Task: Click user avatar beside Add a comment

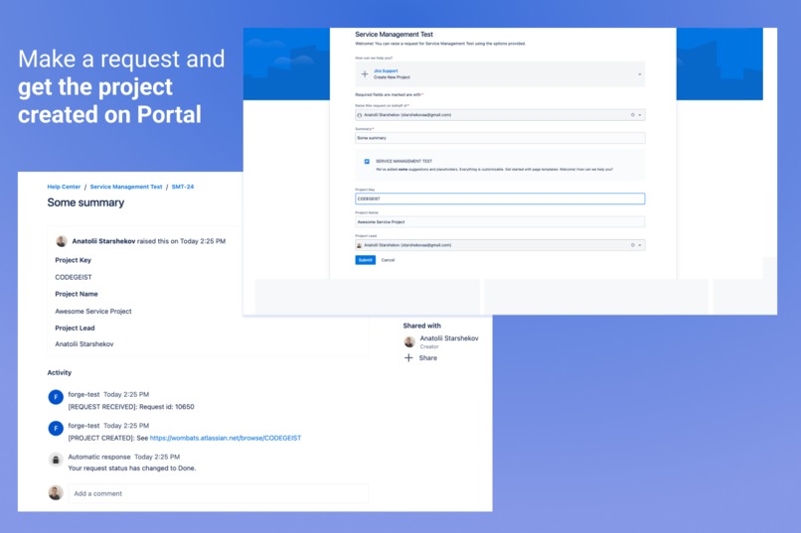Action: (56, 492)
